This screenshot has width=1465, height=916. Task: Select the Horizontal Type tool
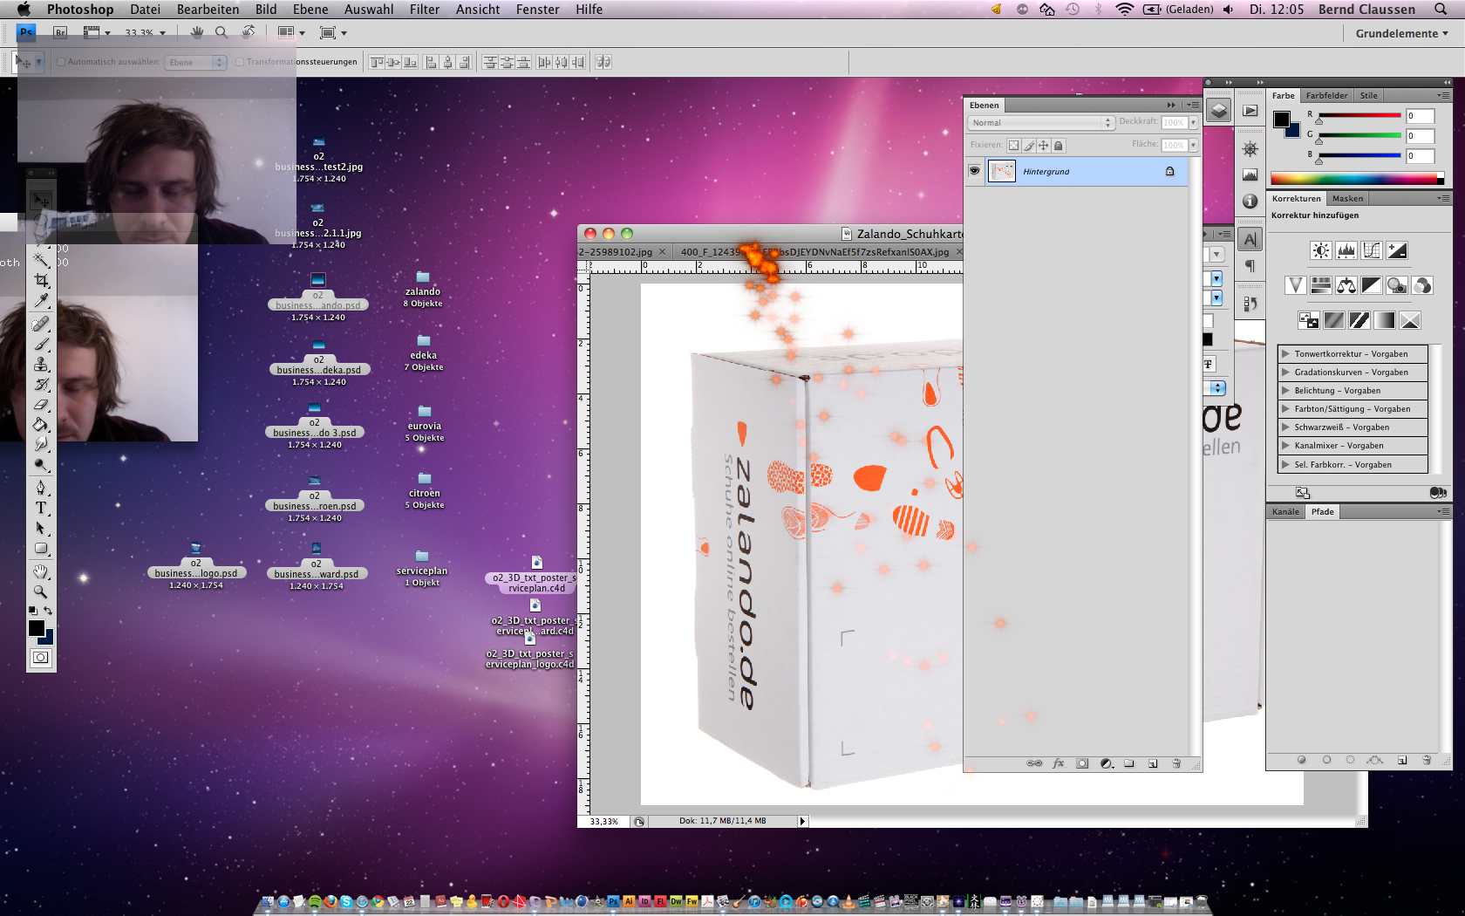(x=41, y=508)
